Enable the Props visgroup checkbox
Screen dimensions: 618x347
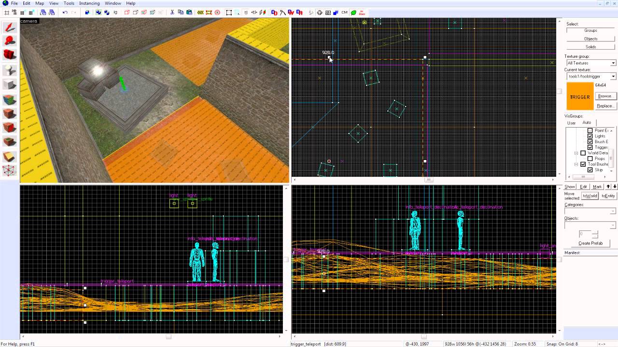pos(590,159)
